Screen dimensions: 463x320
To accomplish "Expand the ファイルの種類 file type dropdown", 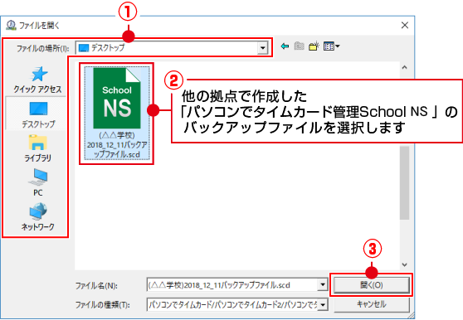I will tap(323, 305).
